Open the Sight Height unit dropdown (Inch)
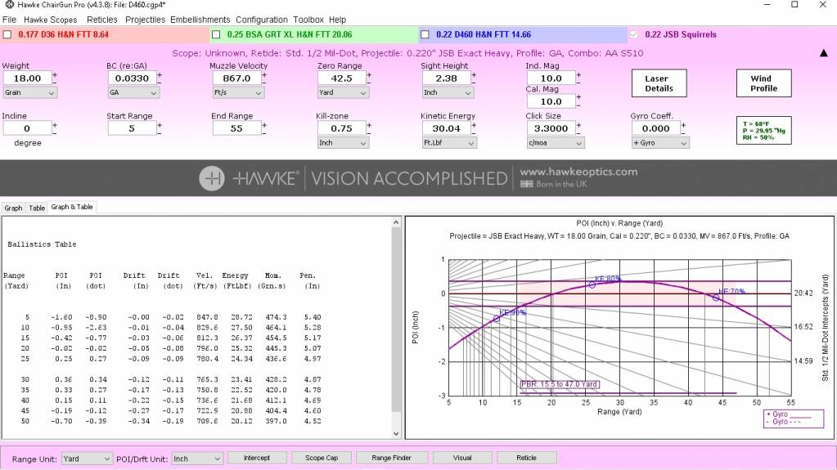Viewport: 837px width, 470px height. [448, 93]
